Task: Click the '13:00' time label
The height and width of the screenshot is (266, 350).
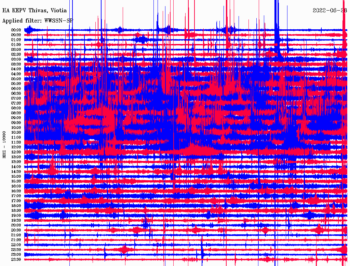Action: 16,157
